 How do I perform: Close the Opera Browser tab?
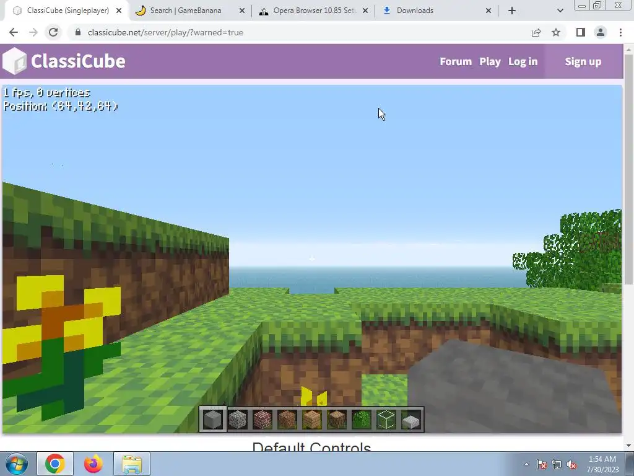tap(365, 11)
